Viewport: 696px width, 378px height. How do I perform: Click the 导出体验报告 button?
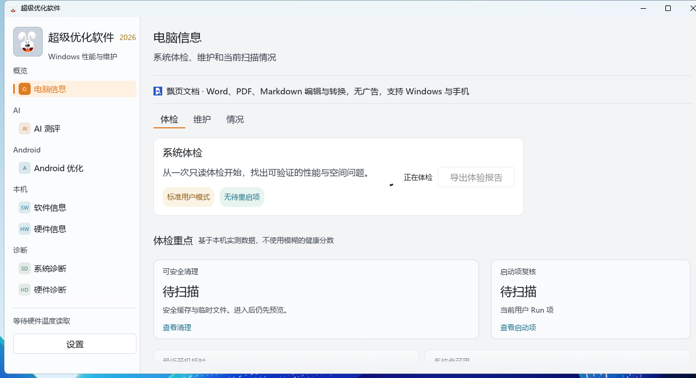(x=476, y=177)
